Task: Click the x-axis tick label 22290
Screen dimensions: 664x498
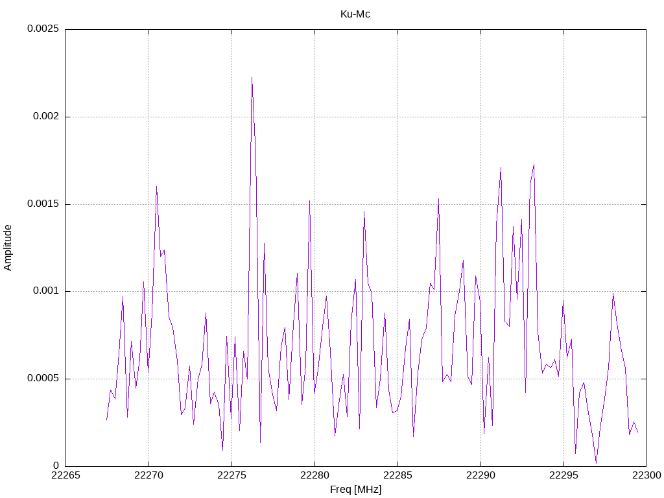Action: click(480, 475)
